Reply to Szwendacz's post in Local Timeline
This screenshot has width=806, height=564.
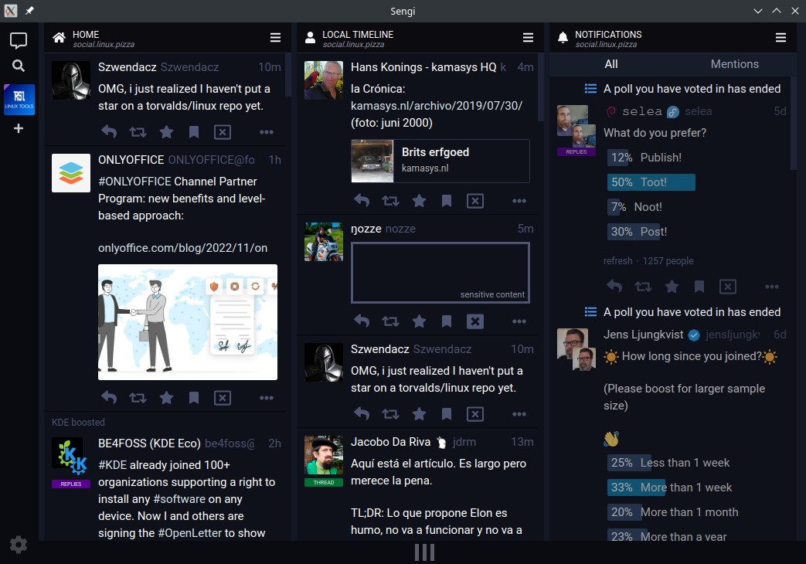[x=362, y=414]
